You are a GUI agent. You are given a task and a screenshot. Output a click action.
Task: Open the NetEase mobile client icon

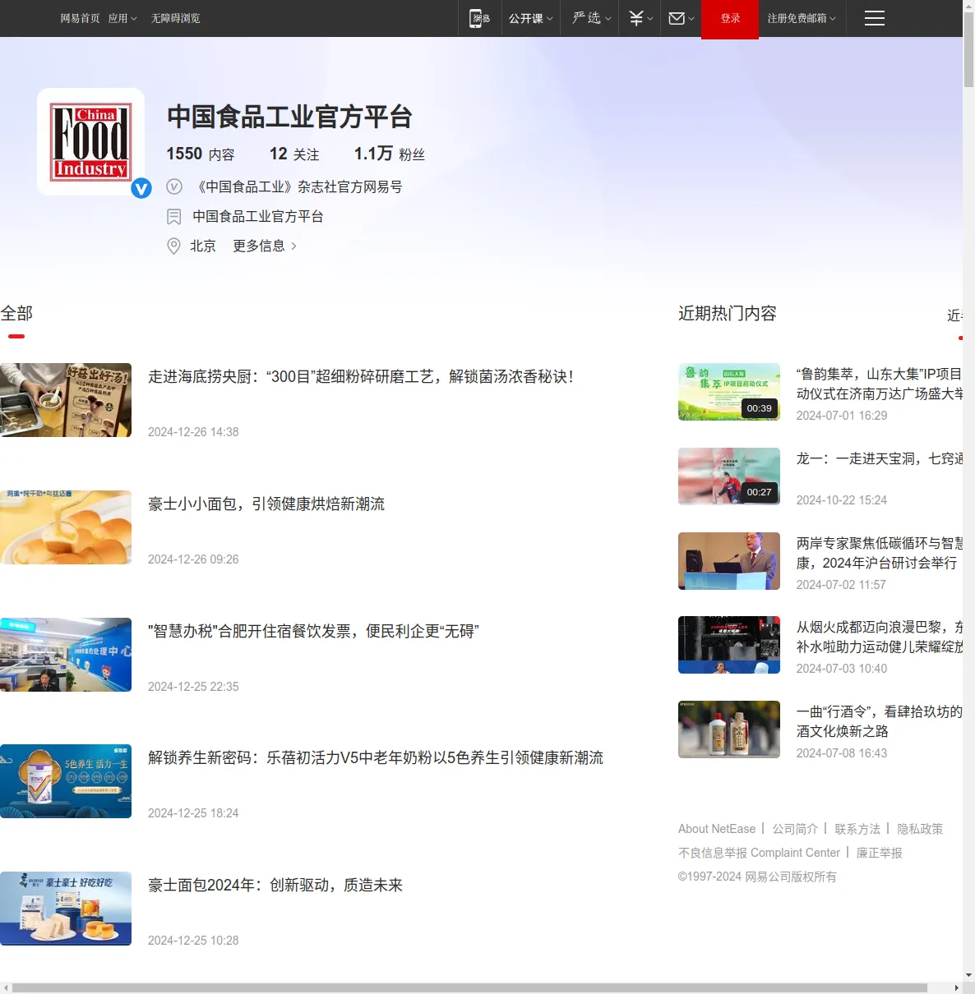(x=478, y=18)
